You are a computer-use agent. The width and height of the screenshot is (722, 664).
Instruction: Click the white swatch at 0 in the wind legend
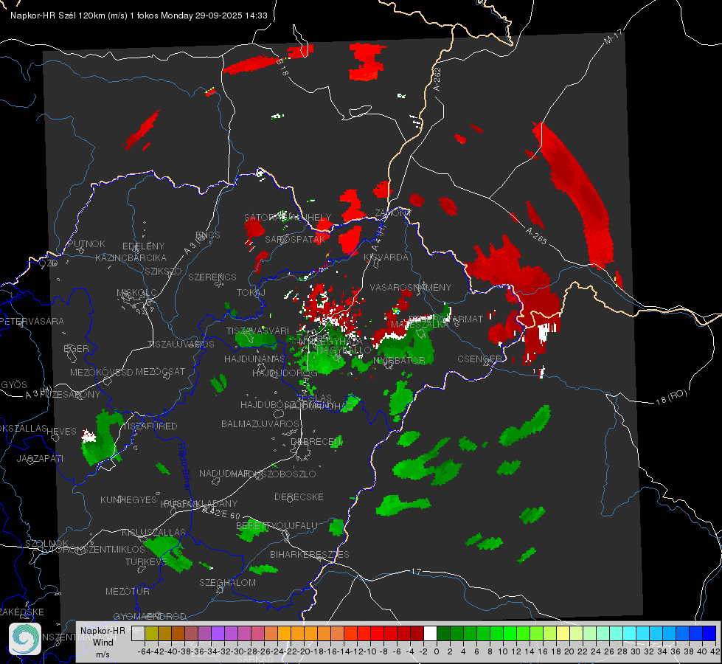[430, 634]
